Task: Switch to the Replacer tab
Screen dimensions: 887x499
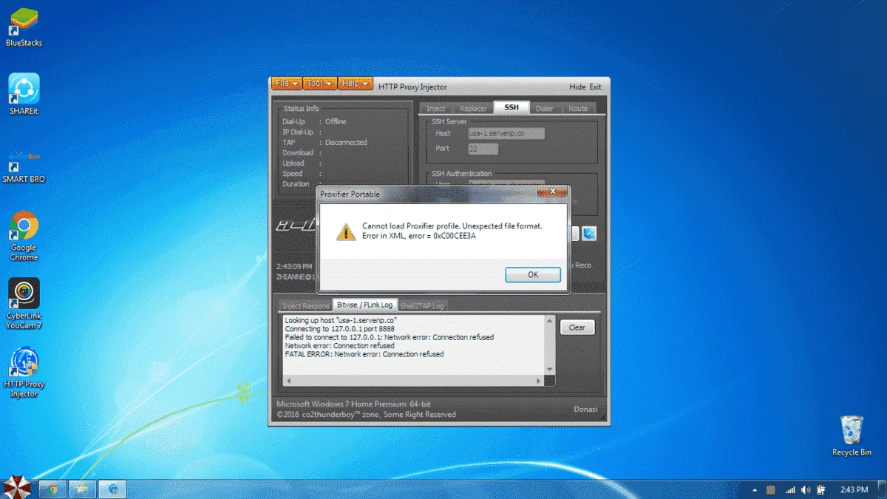Action: [473, 109]
